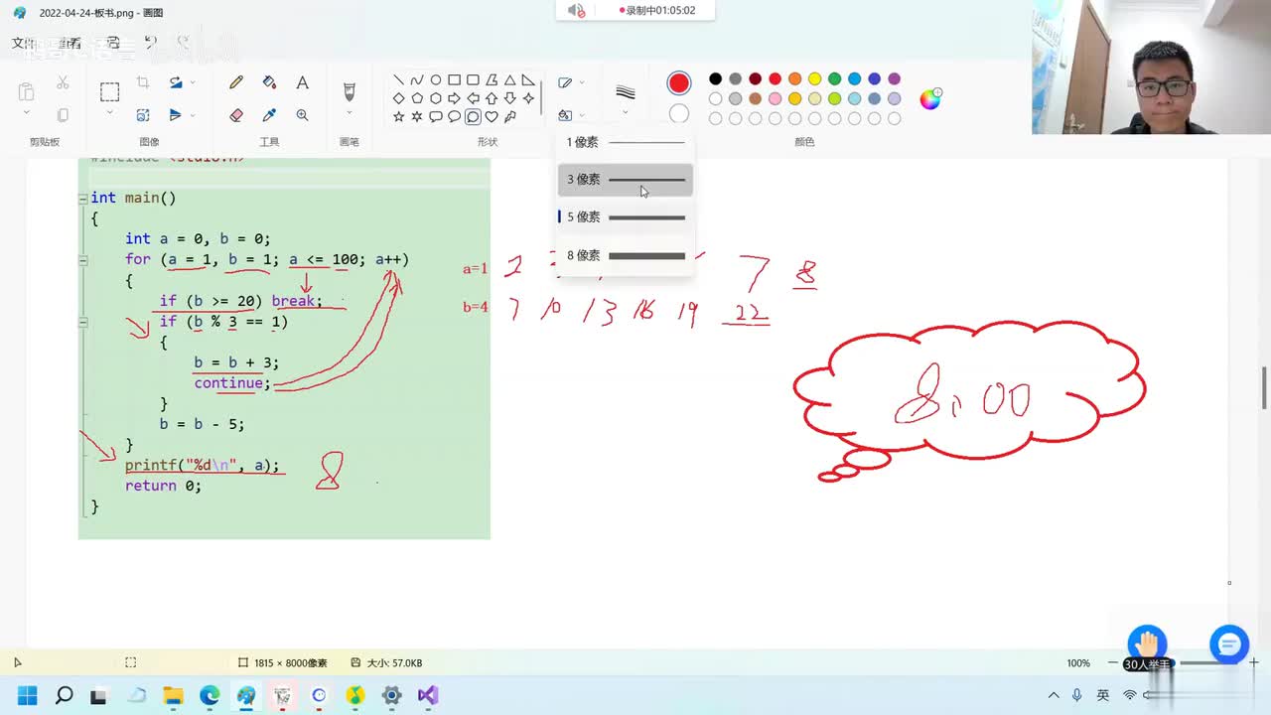The height and width of the screenshot is (715, 1271).
Task: Pick the pink color swatch
Action: point(775,98)
